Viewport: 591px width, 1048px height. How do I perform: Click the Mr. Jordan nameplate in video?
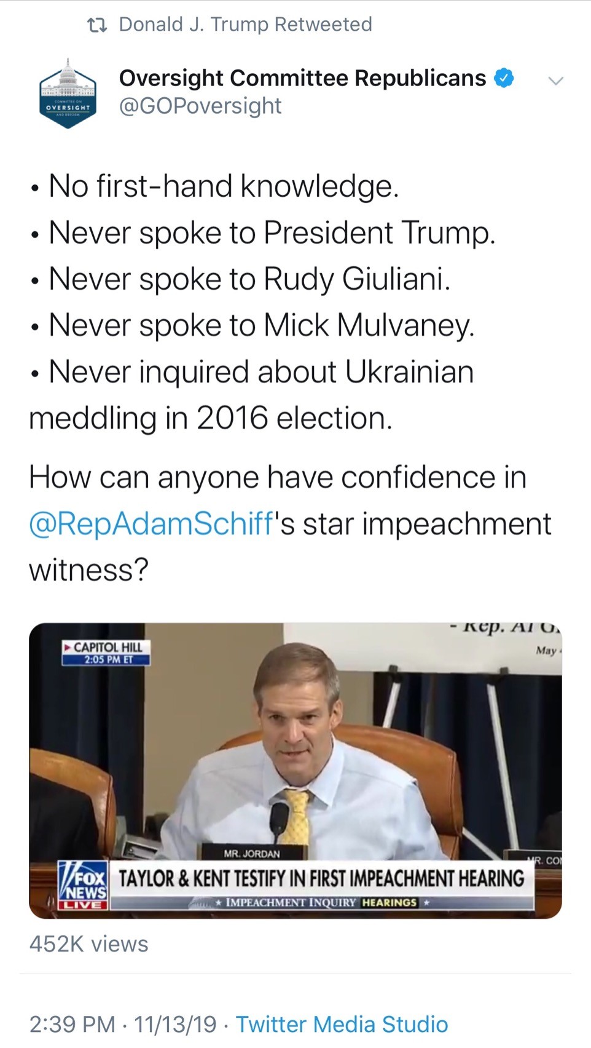[252, 853]
